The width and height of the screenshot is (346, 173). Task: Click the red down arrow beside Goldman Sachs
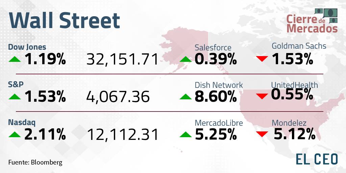pyautogui.click(x=262, y=59)
